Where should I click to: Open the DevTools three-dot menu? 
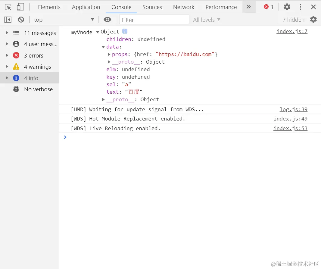tap(300, 7)
